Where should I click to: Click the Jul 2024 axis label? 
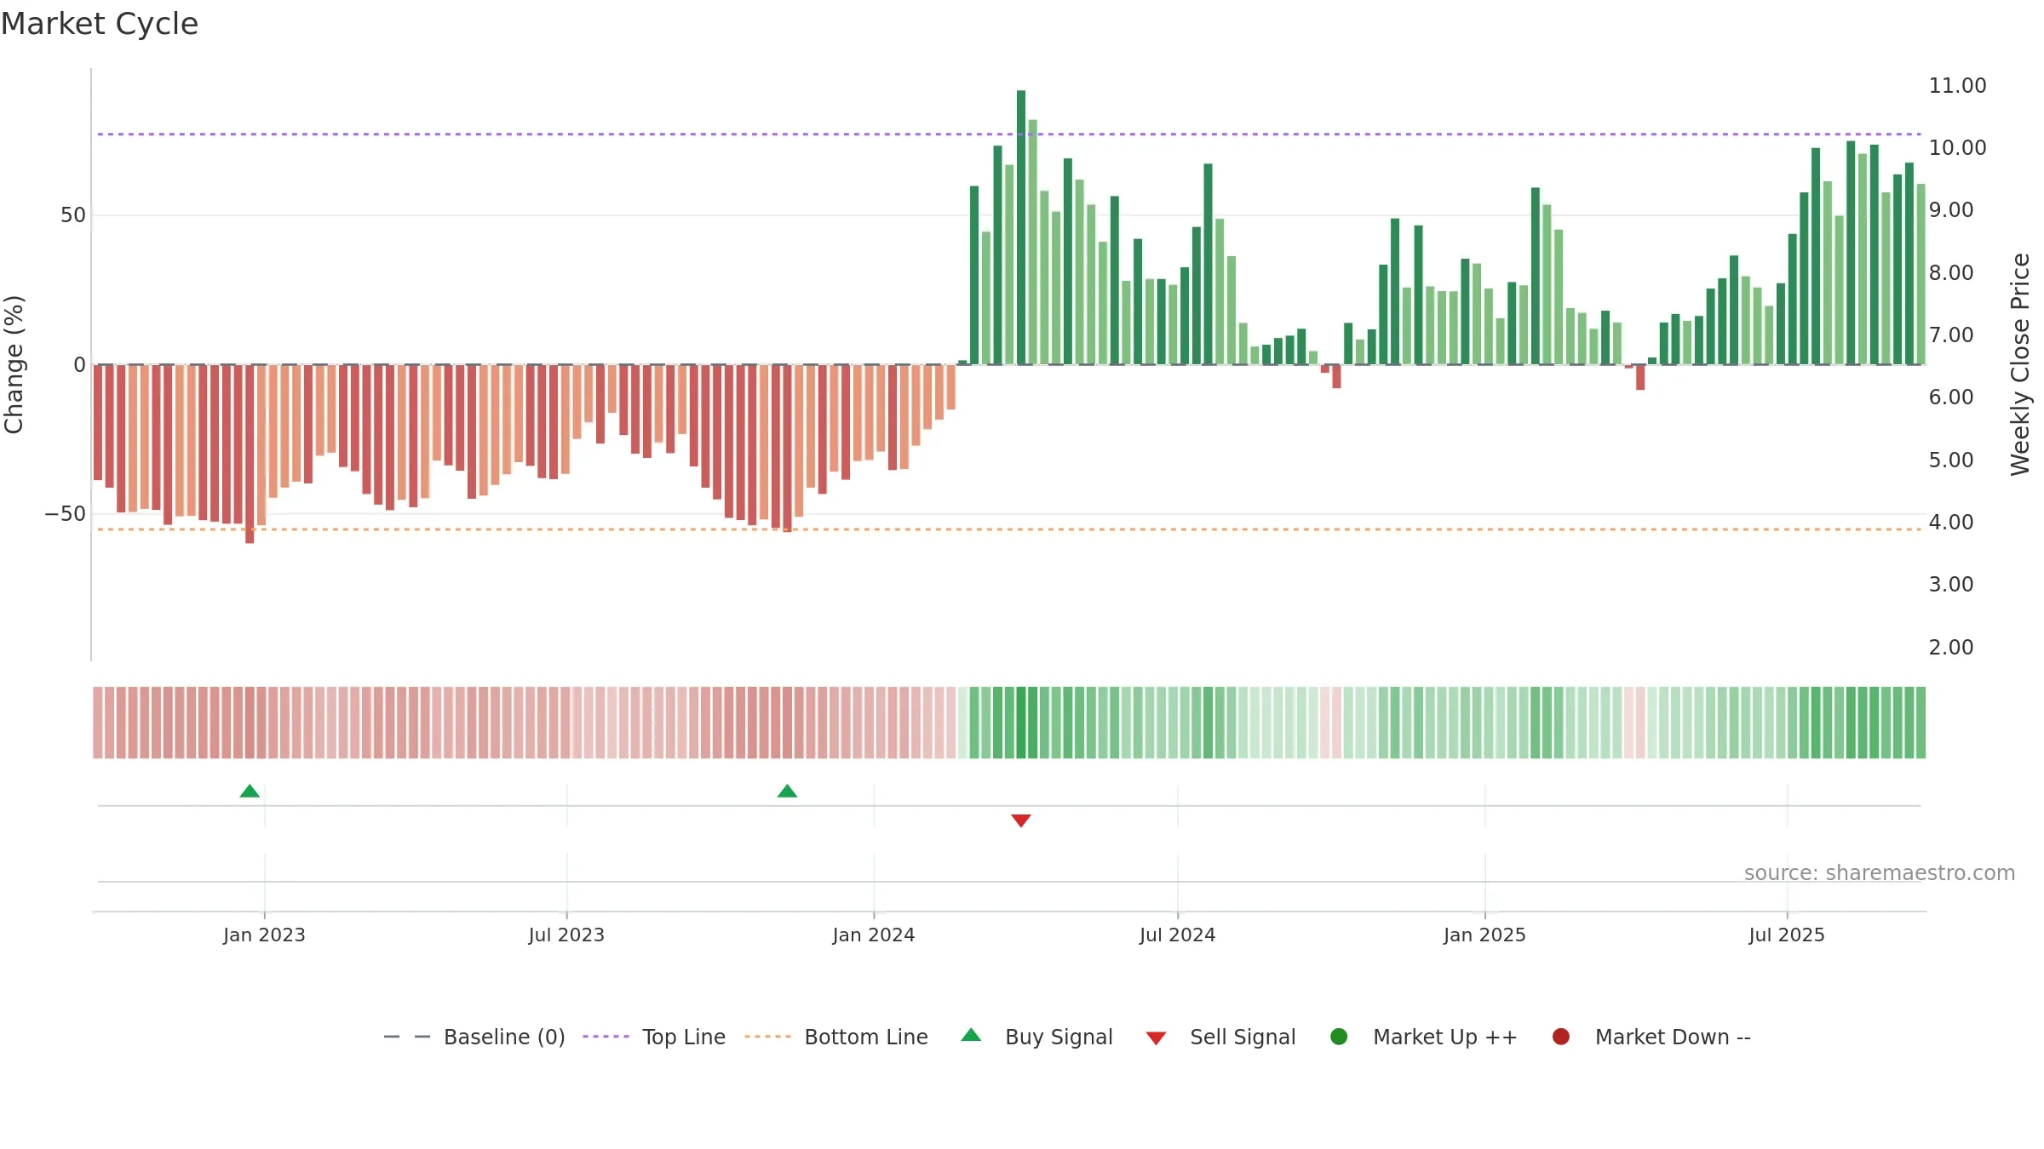click(1178, 935)
